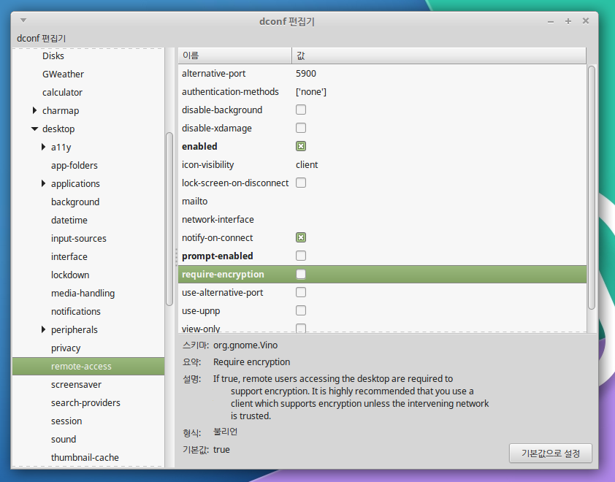The image size is (615, 482).
Task: Close the dconf editor window
Action: tap(586, 21)
